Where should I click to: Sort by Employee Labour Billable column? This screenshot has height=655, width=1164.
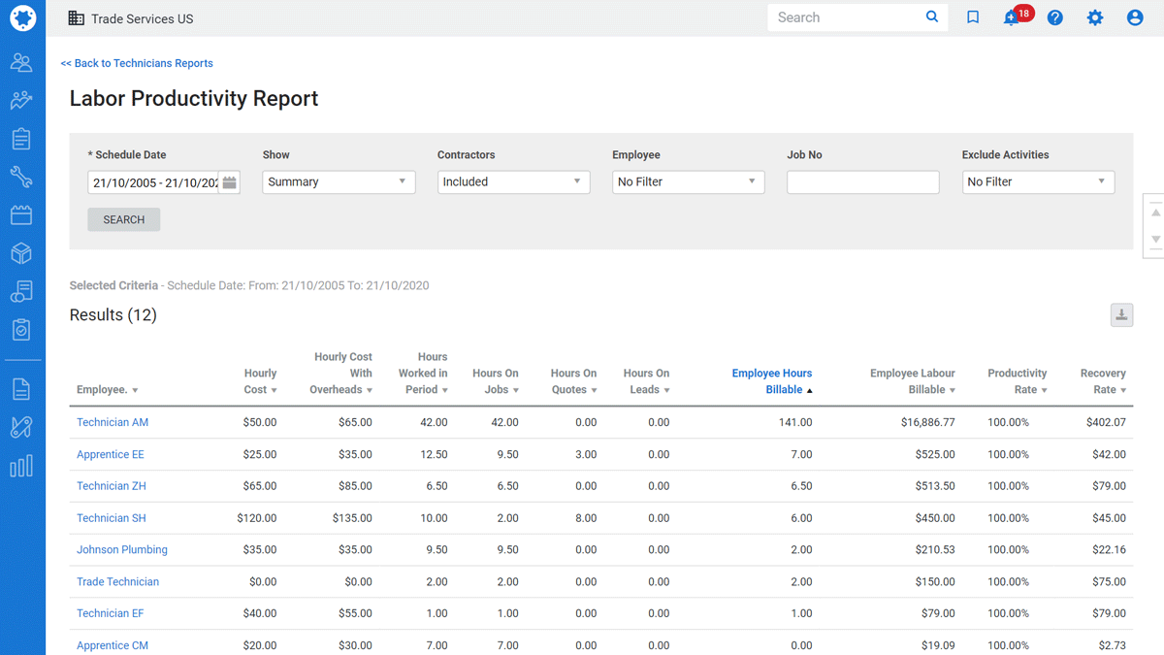[x=913, y=381]
